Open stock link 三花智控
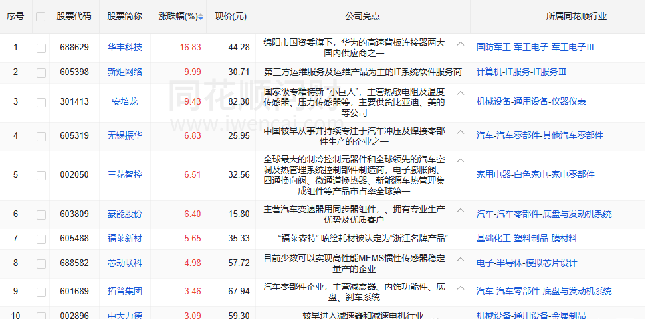This screenshot has width=648, height=319. tap(124, 174)
